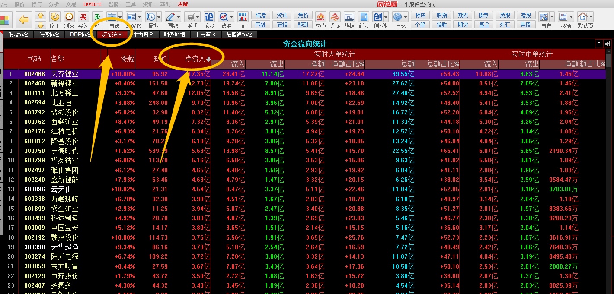This screenshot has width=614, height=294.
Task: Sort by the 现价 column header
Action: coord(161,59)
